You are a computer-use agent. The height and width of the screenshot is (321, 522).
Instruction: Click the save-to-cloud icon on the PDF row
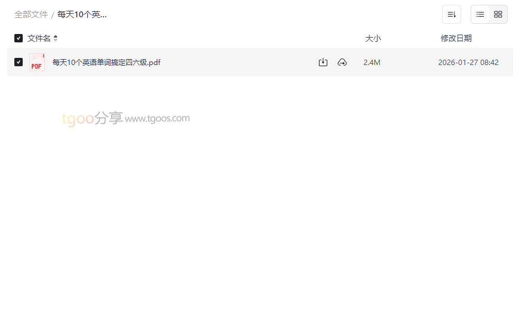point(342,62)
